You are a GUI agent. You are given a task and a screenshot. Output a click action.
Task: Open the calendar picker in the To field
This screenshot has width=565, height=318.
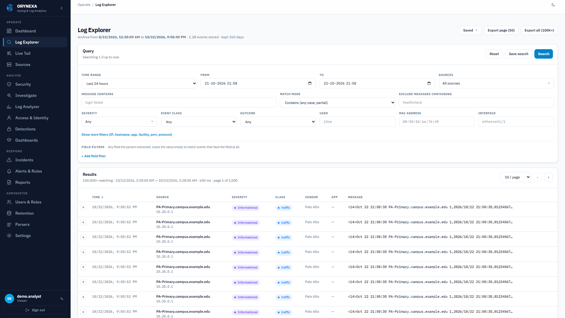[x=429, y=83]
